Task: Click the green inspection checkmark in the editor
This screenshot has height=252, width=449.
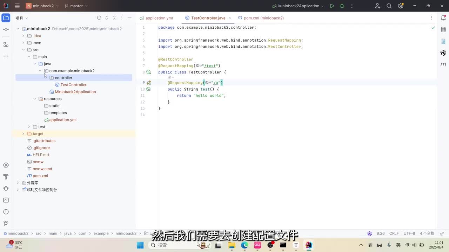Action: click(x=433, y=28)
